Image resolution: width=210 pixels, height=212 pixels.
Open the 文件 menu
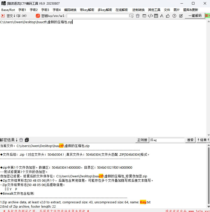[x=167, y=10]
